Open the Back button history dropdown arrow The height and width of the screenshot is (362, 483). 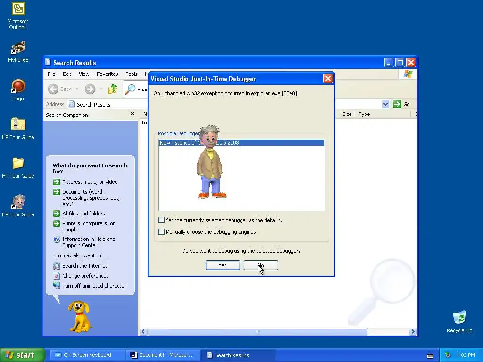pyautogui.click(x=77, y=89)
